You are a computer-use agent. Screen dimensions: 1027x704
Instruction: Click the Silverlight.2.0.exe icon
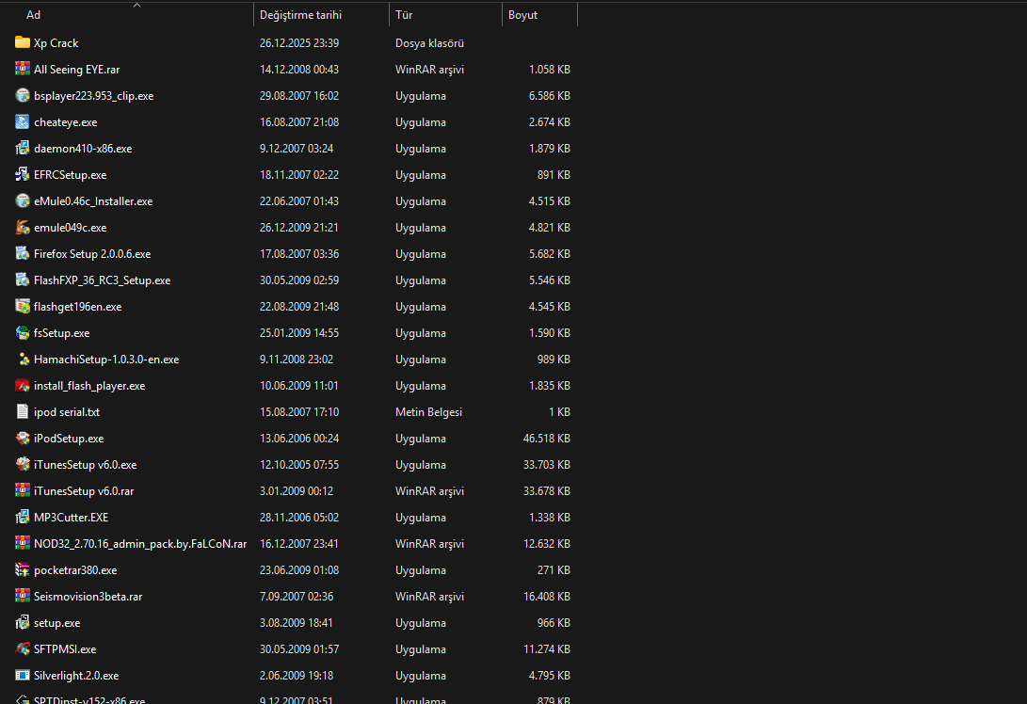(23, 675)
